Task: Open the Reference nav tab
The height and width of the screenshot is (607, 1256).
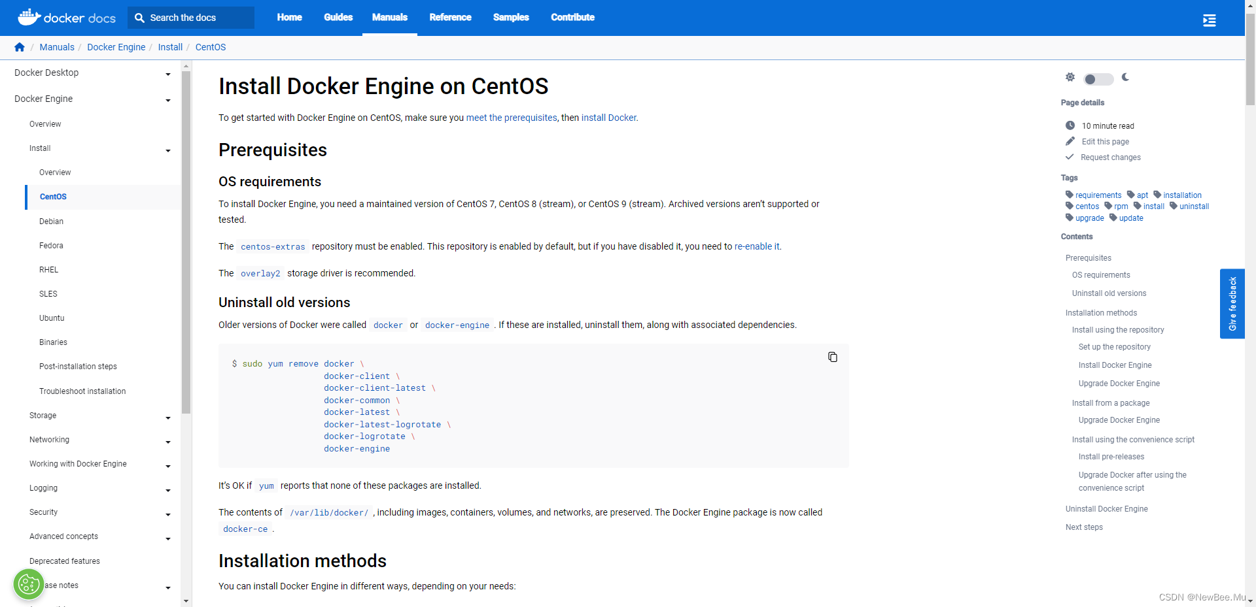Action: [450, 18]
